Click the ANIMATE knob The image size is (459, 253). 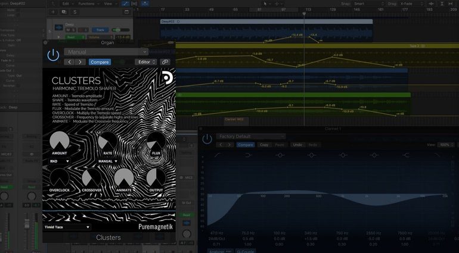click(124, 178)
